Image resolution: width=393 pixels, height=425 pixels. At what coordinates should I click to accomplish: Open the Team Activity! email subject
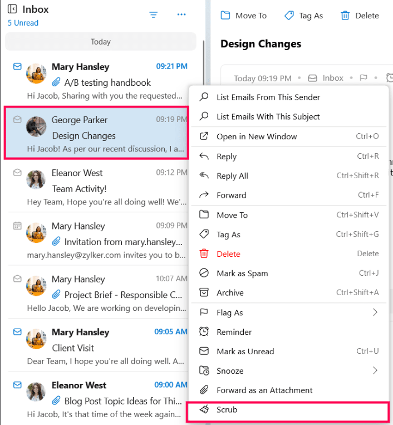click(x=79, y=189)
